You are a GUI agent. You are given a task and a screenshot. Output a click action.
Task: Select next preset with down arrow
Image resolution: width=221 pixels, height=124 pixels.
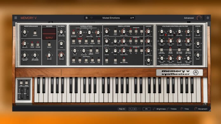[x=133, y=18]
